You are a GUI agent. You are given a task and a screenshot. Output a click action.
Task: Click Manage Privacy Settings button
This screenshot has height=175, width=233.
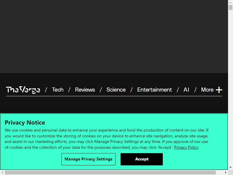[89, 159]
